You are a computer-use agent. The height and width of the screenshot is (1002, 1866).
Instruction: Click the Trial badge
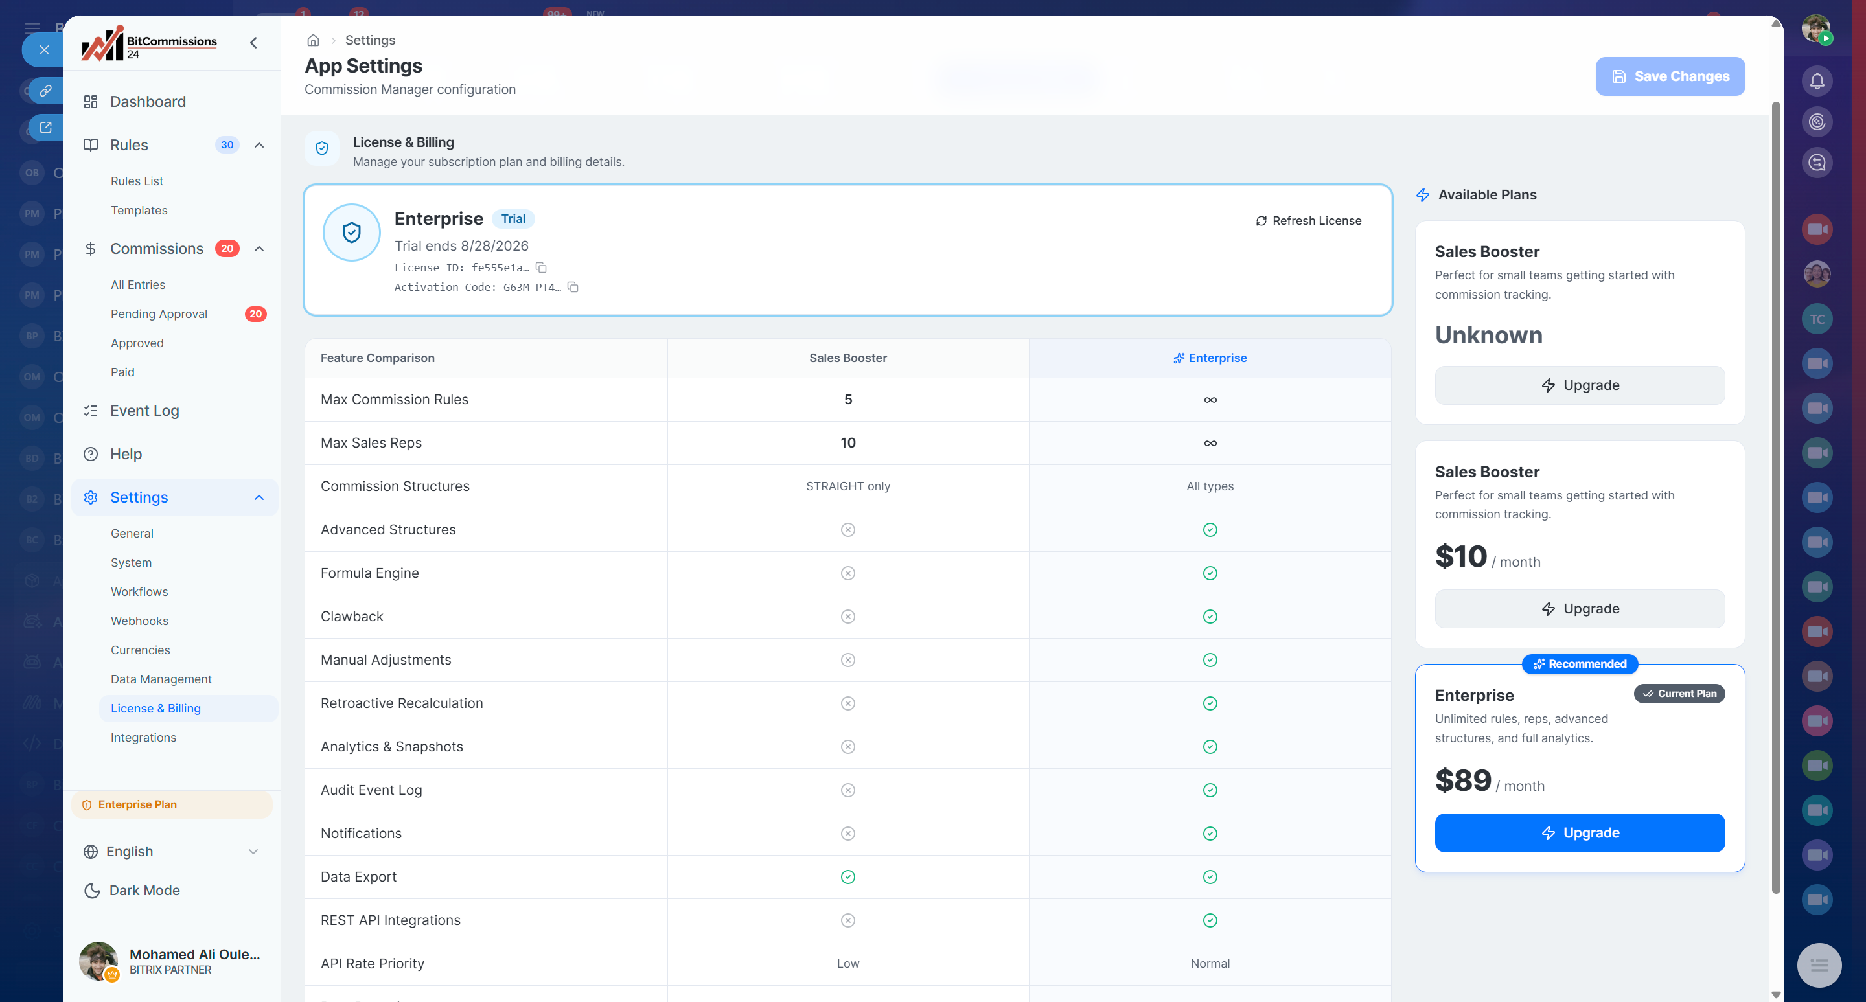514,219
